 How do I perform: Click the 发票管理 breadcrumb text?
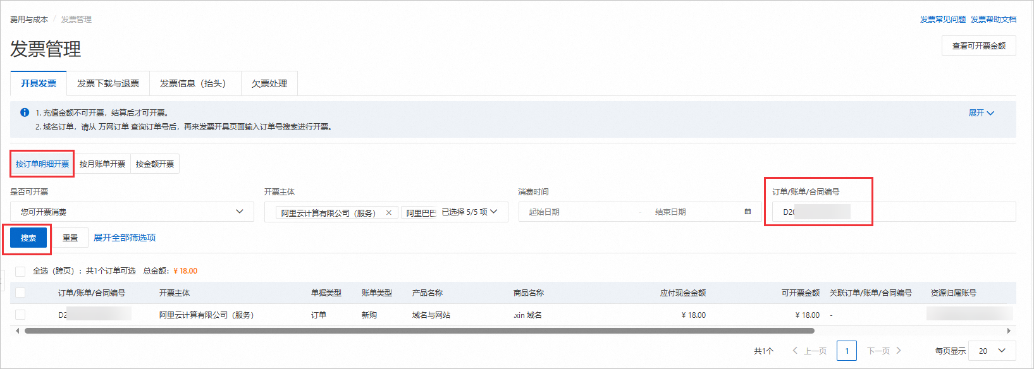click(x=77, y=20)
